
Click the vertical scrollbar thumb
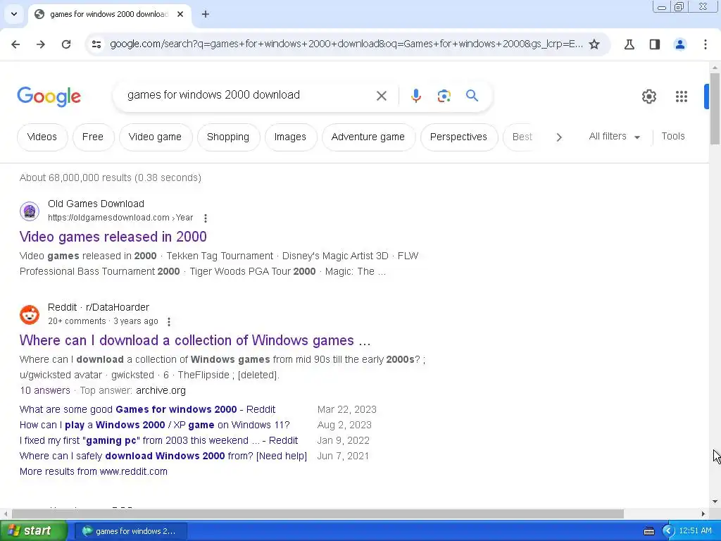click(x=715, y=108)
